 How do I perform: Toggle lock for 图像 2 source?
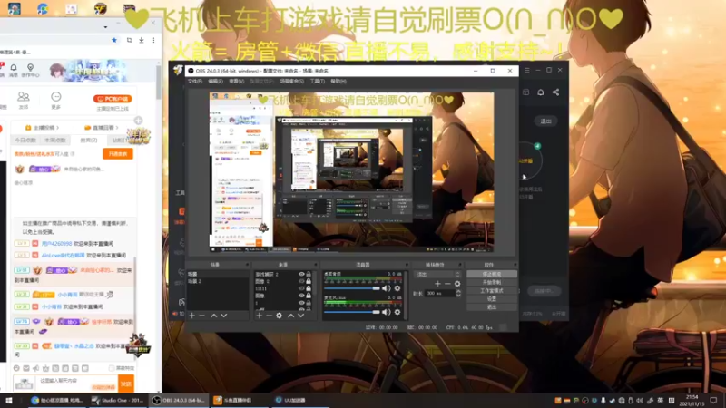click(x=309, y=281)
